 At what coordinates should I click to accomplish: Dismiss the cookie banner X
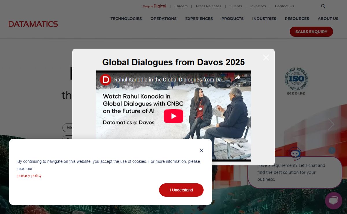pos(202,151)
